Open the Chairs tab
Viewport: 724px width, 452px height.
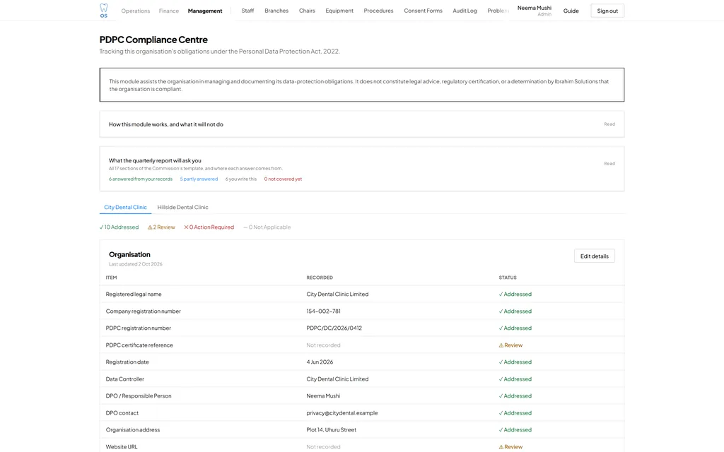[x=307, y=11]
